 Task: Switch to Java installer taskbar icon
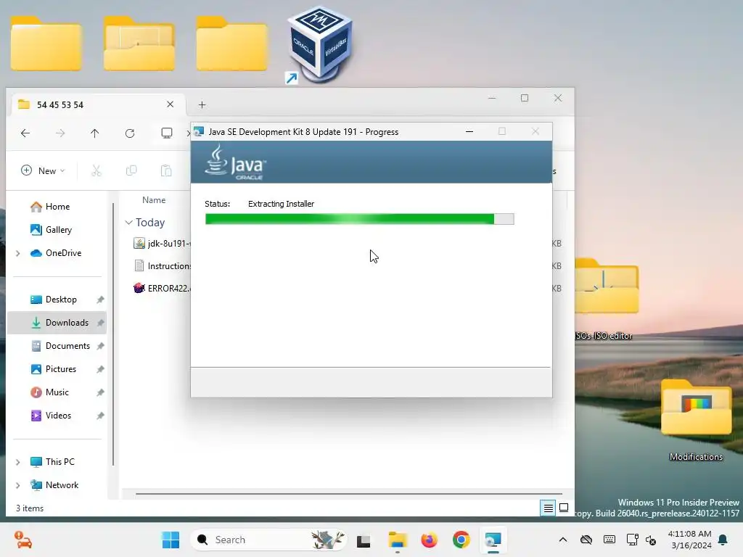click(493, 540)
